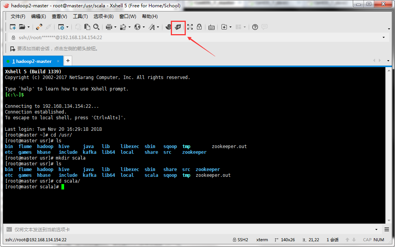Open the 窗口(W) menu
Viewport: 395px width, 247px height.
128,16
